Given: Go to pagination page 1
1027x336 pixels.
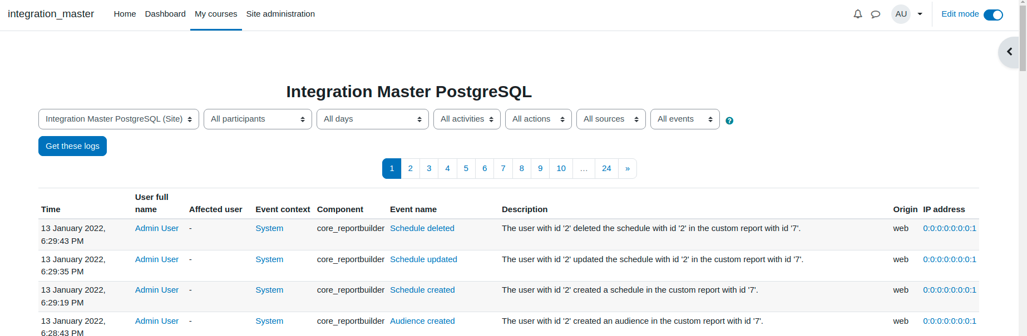Looking at the screenshot, I should click(392, 168).
